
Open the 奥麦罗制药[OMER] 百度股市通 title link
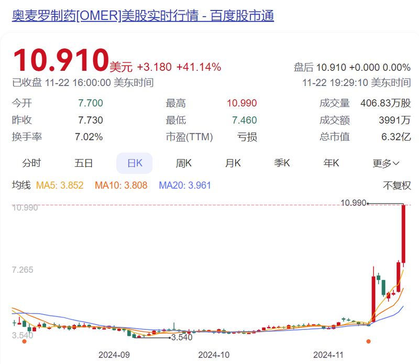click(x=143, y=16)
